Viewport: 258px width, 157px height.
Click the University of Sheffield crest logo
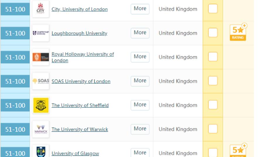pos(40,105)
